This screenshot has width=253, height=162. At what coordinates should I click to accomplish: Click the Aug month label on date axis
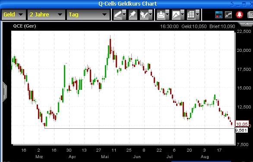(205, 157)
